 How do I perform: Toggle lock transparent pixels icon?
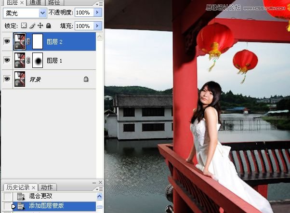point(24,26)
